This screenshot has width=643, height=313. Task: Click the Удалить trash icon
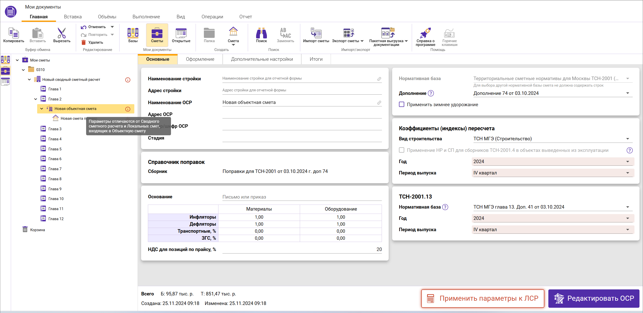click(84, 42)
